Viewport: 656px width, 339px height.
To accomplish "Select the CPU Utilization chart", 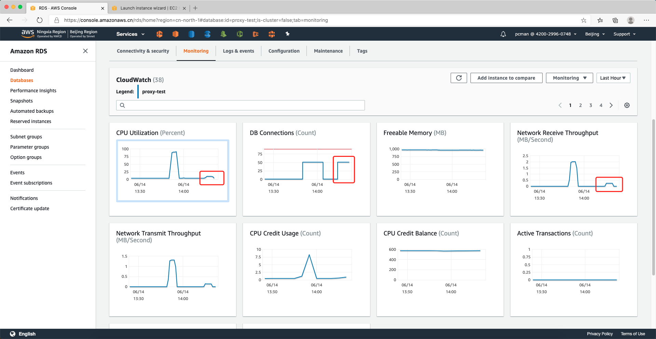I will pos(173,171).
